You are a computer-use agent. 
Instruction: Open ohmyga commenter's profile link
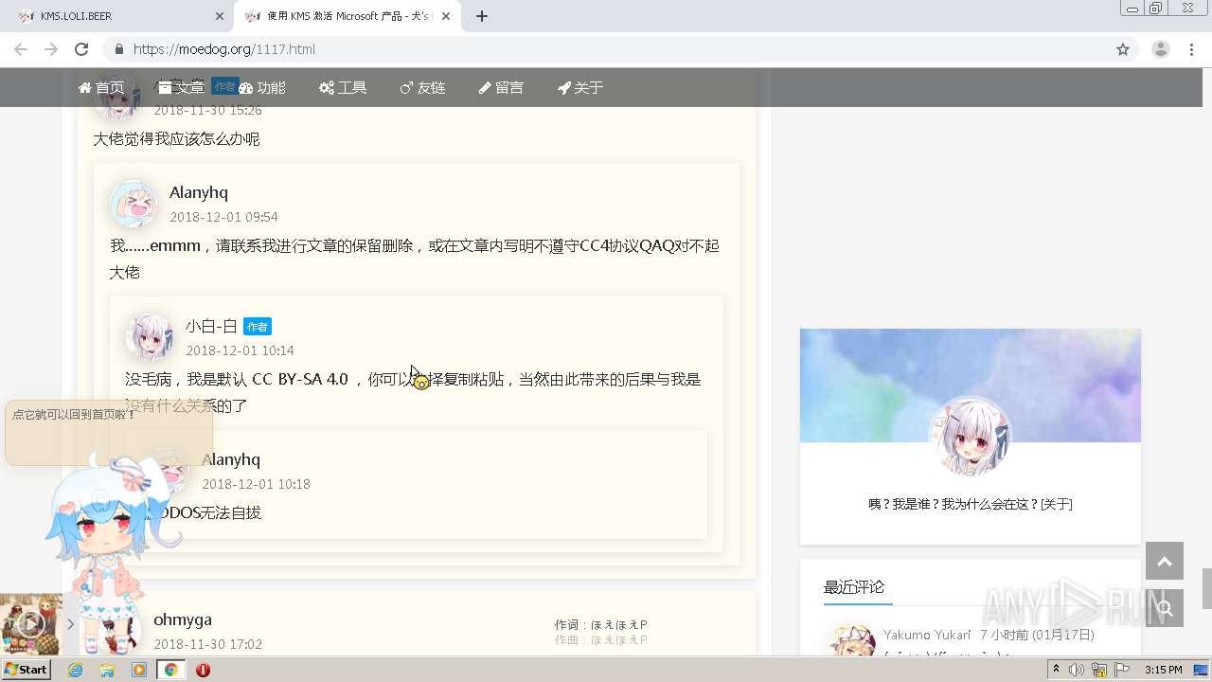[x=183, y=619]
